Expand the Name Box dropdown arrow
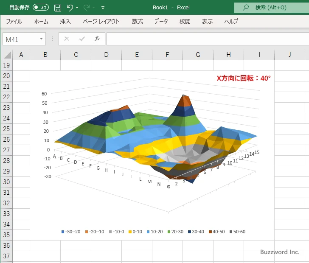This screenshot has height=263, width=309. pos(42,39)
